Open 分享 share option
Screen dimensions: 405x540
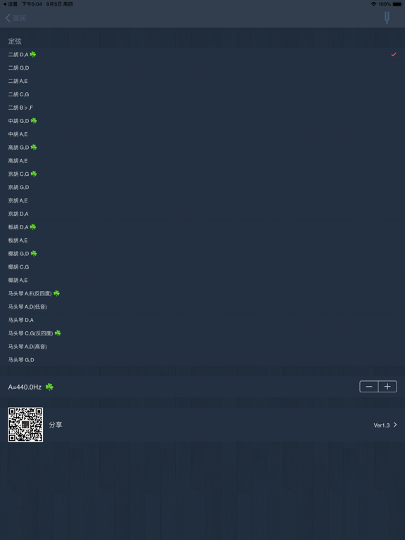[56, 425]
